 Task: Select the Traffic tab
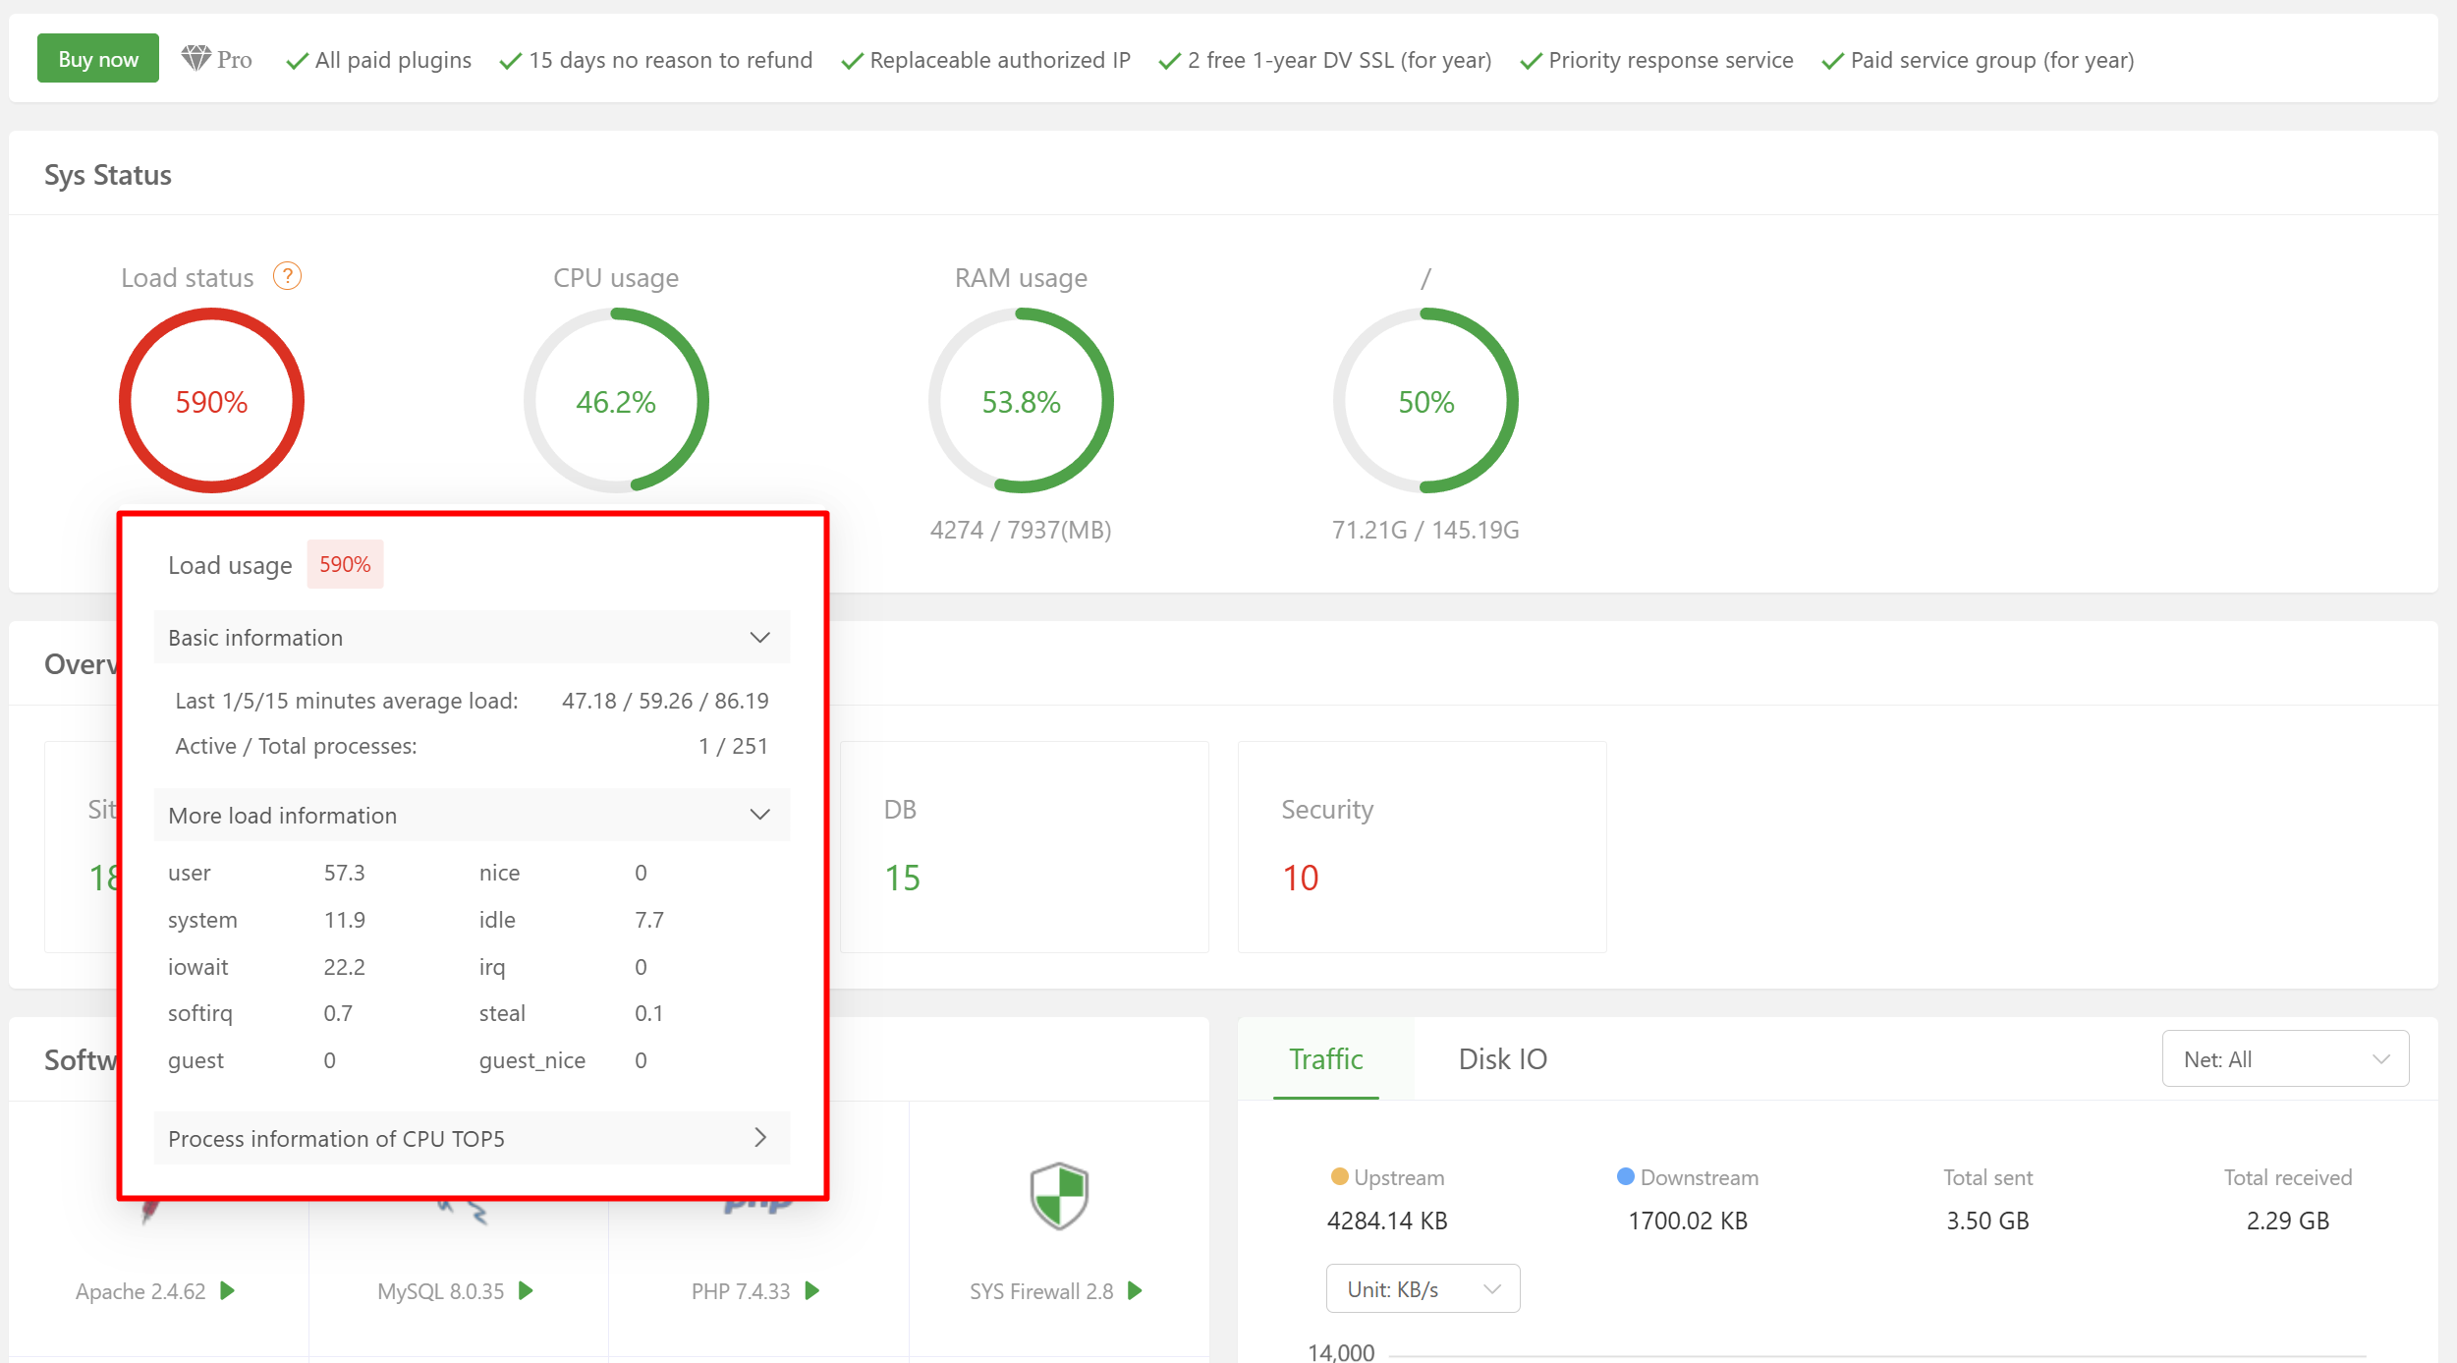coord(1325,1058)
